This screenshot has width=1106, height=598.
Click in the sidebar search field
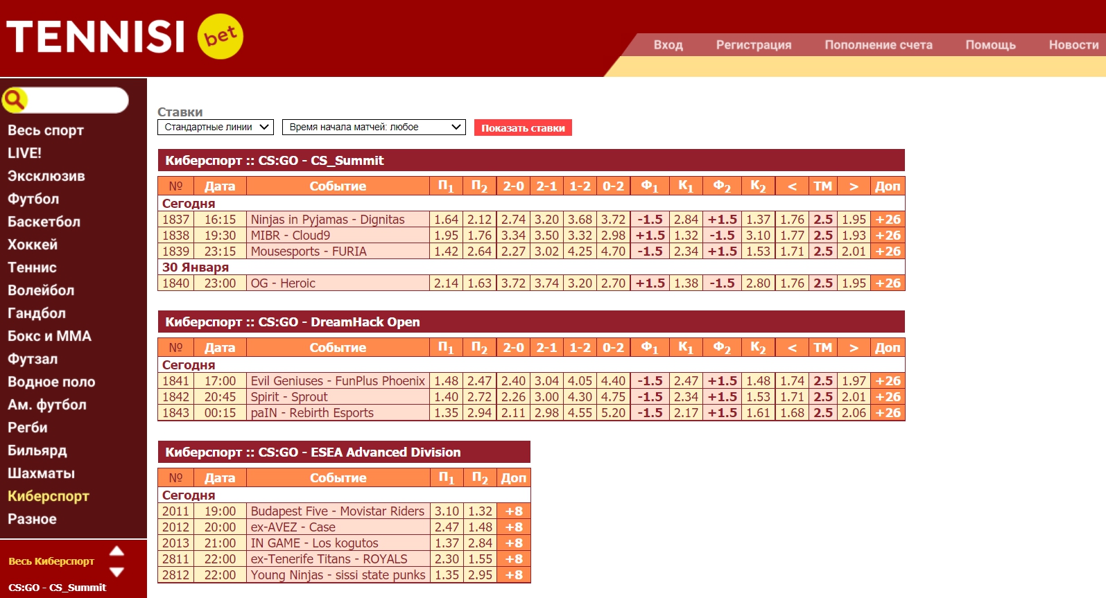click(x=77, y=100)
